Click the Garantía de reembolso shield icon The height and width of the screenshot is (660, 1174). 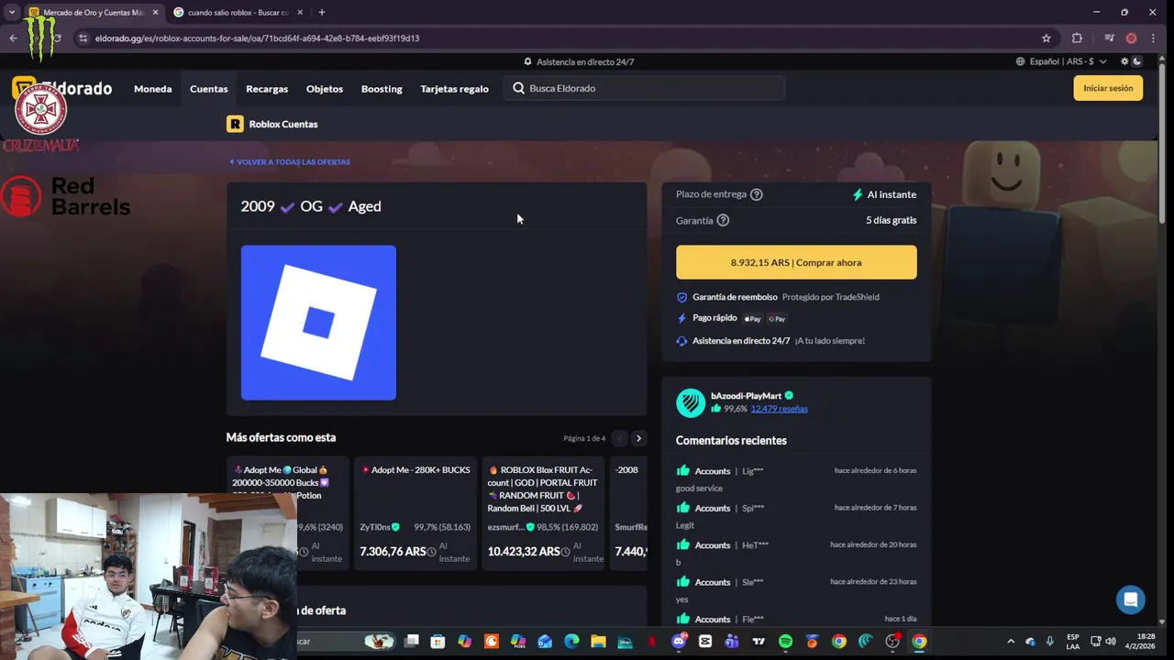(681, 297)
